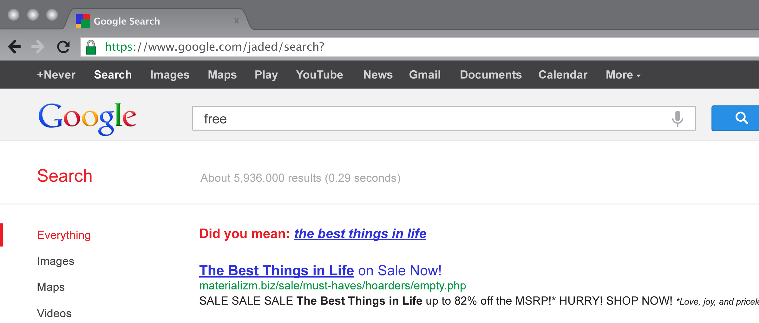759x323 pixels.
Task: Click the materializm.biz green result URL
Action: 332,286
